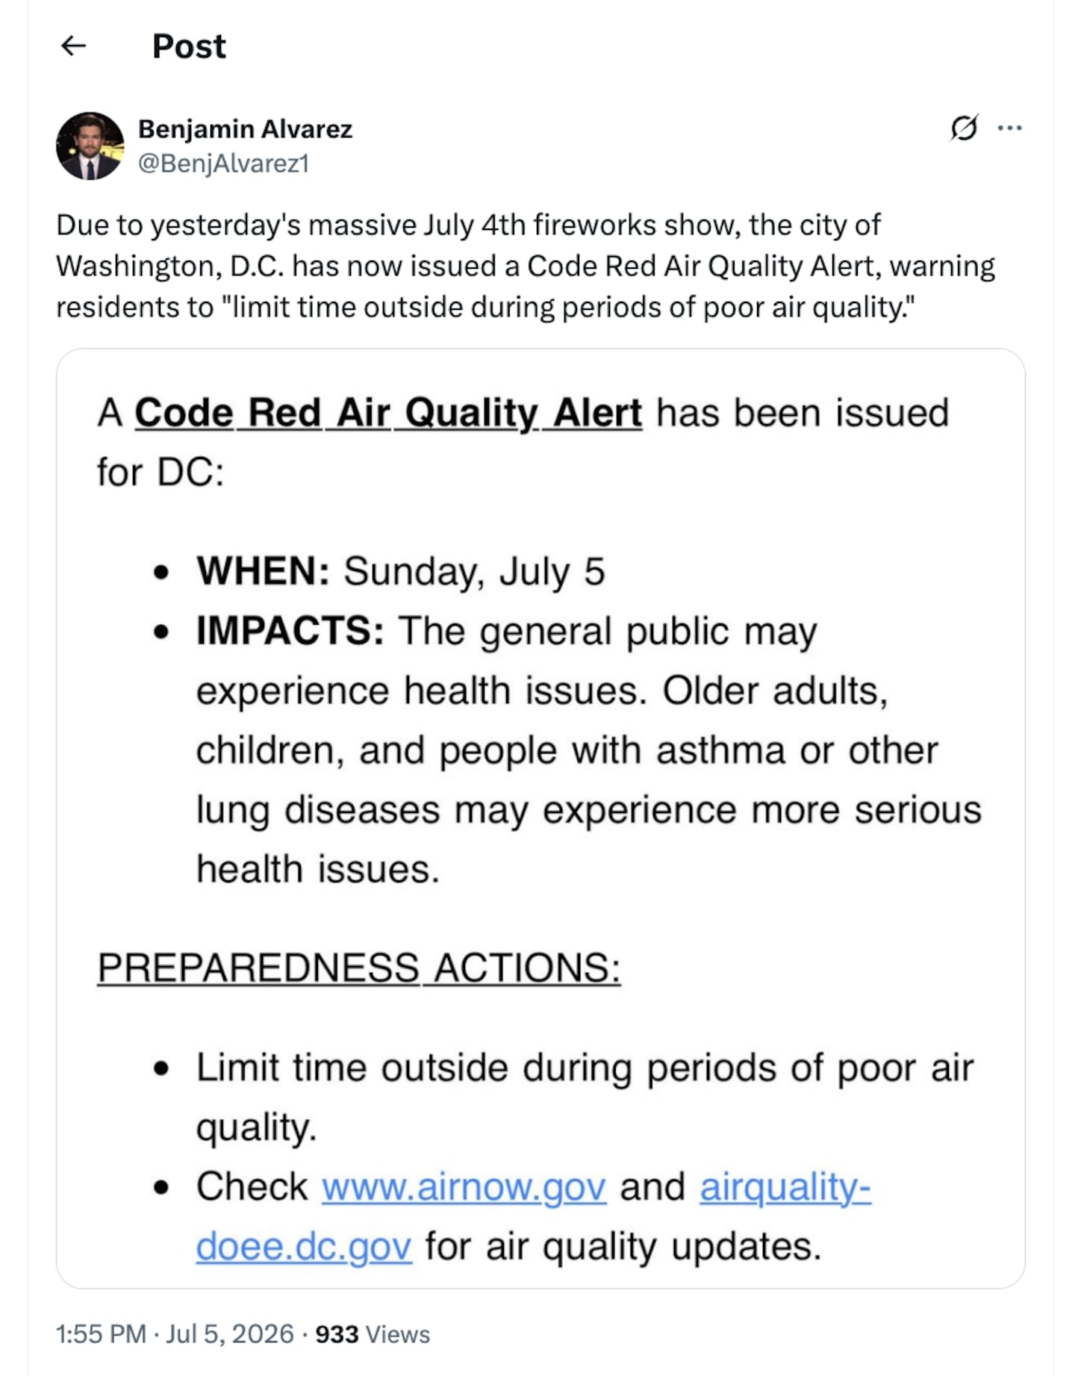
Task: Click the Limit time outside bullet text
Action: coord(585,1097)
